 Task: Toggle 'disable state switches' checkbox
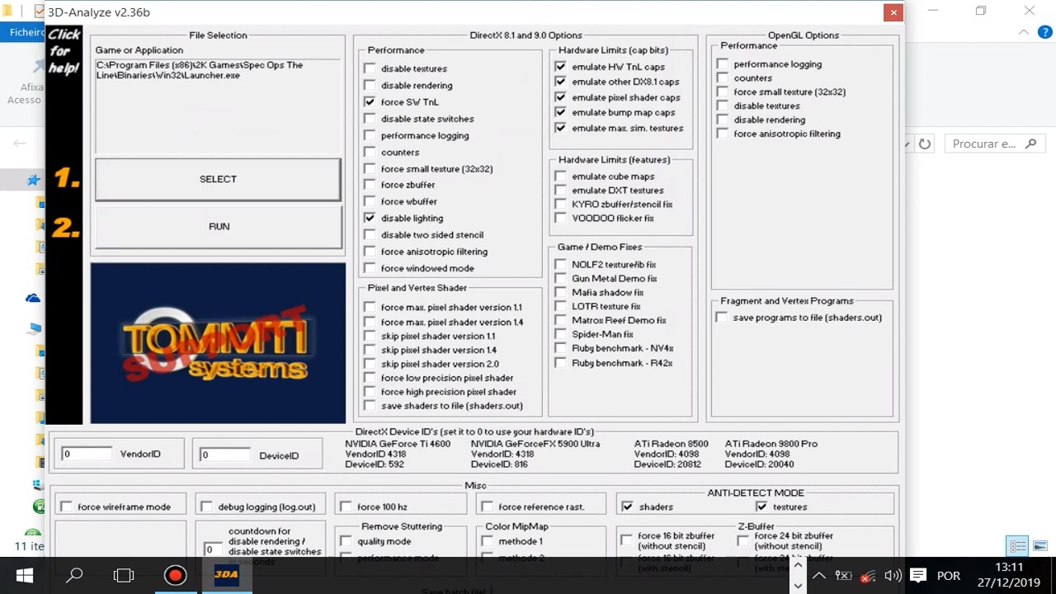[370, 119]
